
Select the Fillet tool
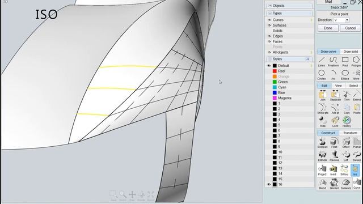[334, 143]
